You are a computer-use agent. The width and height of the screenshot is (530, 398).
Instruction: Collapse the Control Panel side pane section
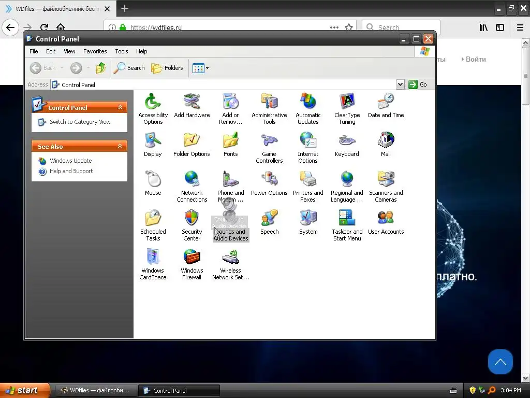point(120,107)
